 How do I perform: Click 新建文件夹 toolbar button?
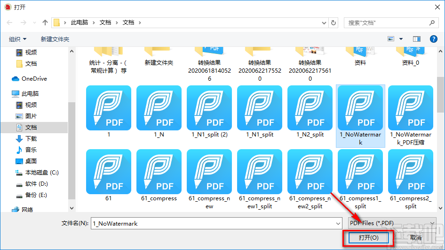(x=55, y=39)
